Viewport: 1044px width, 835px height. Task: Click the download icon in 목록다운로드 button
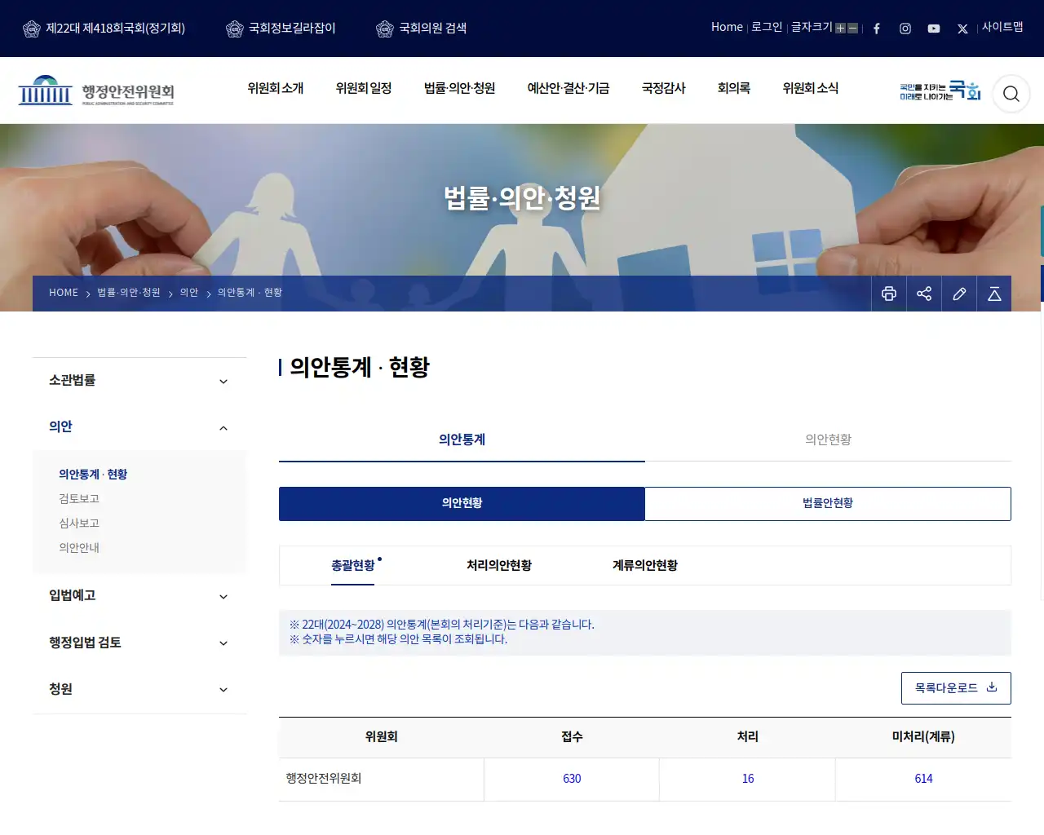[992, 687]
